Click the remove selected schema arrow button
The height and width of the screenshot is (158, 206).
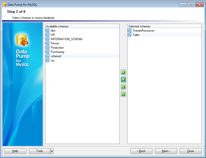[123, 87]
